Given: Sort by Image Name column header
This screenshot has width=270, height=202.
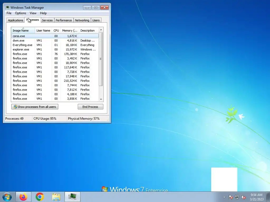Looking at the screenshot, I should tap(23, 31).
